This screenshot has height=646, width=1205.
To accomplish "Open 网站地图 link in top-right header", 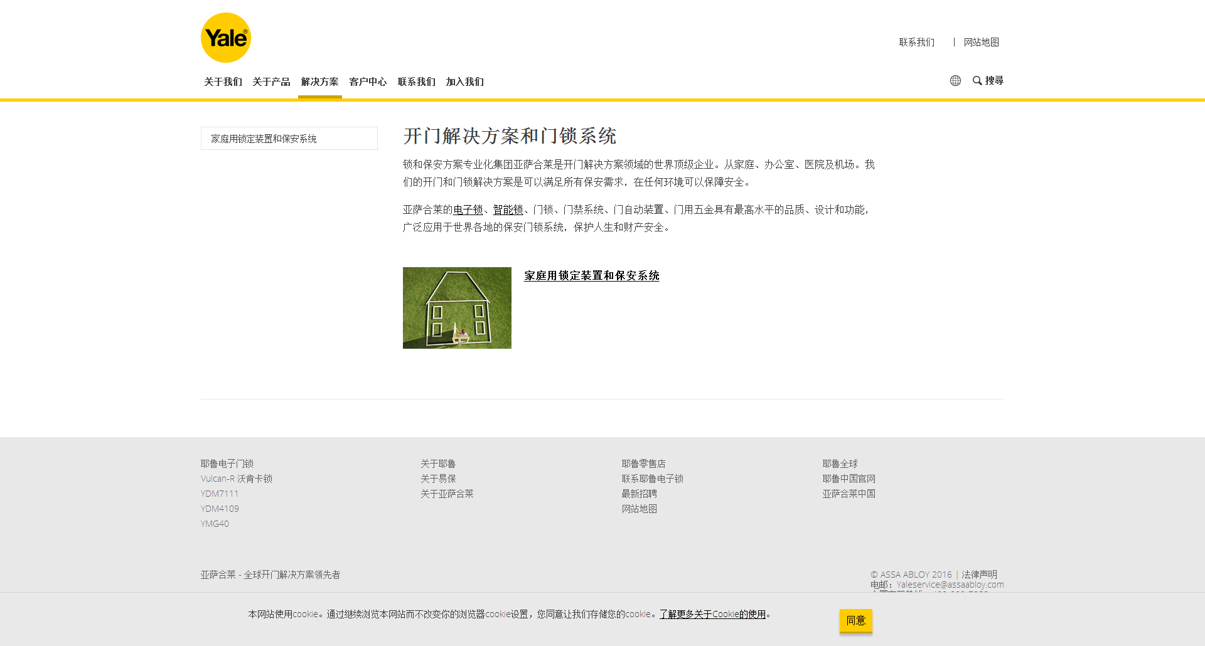I will pos(982,42).
